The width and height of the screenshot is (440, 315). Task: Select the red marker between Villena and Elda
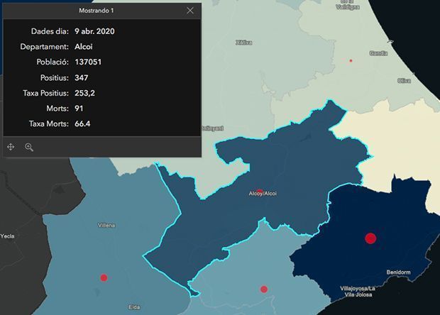(104, 277)
